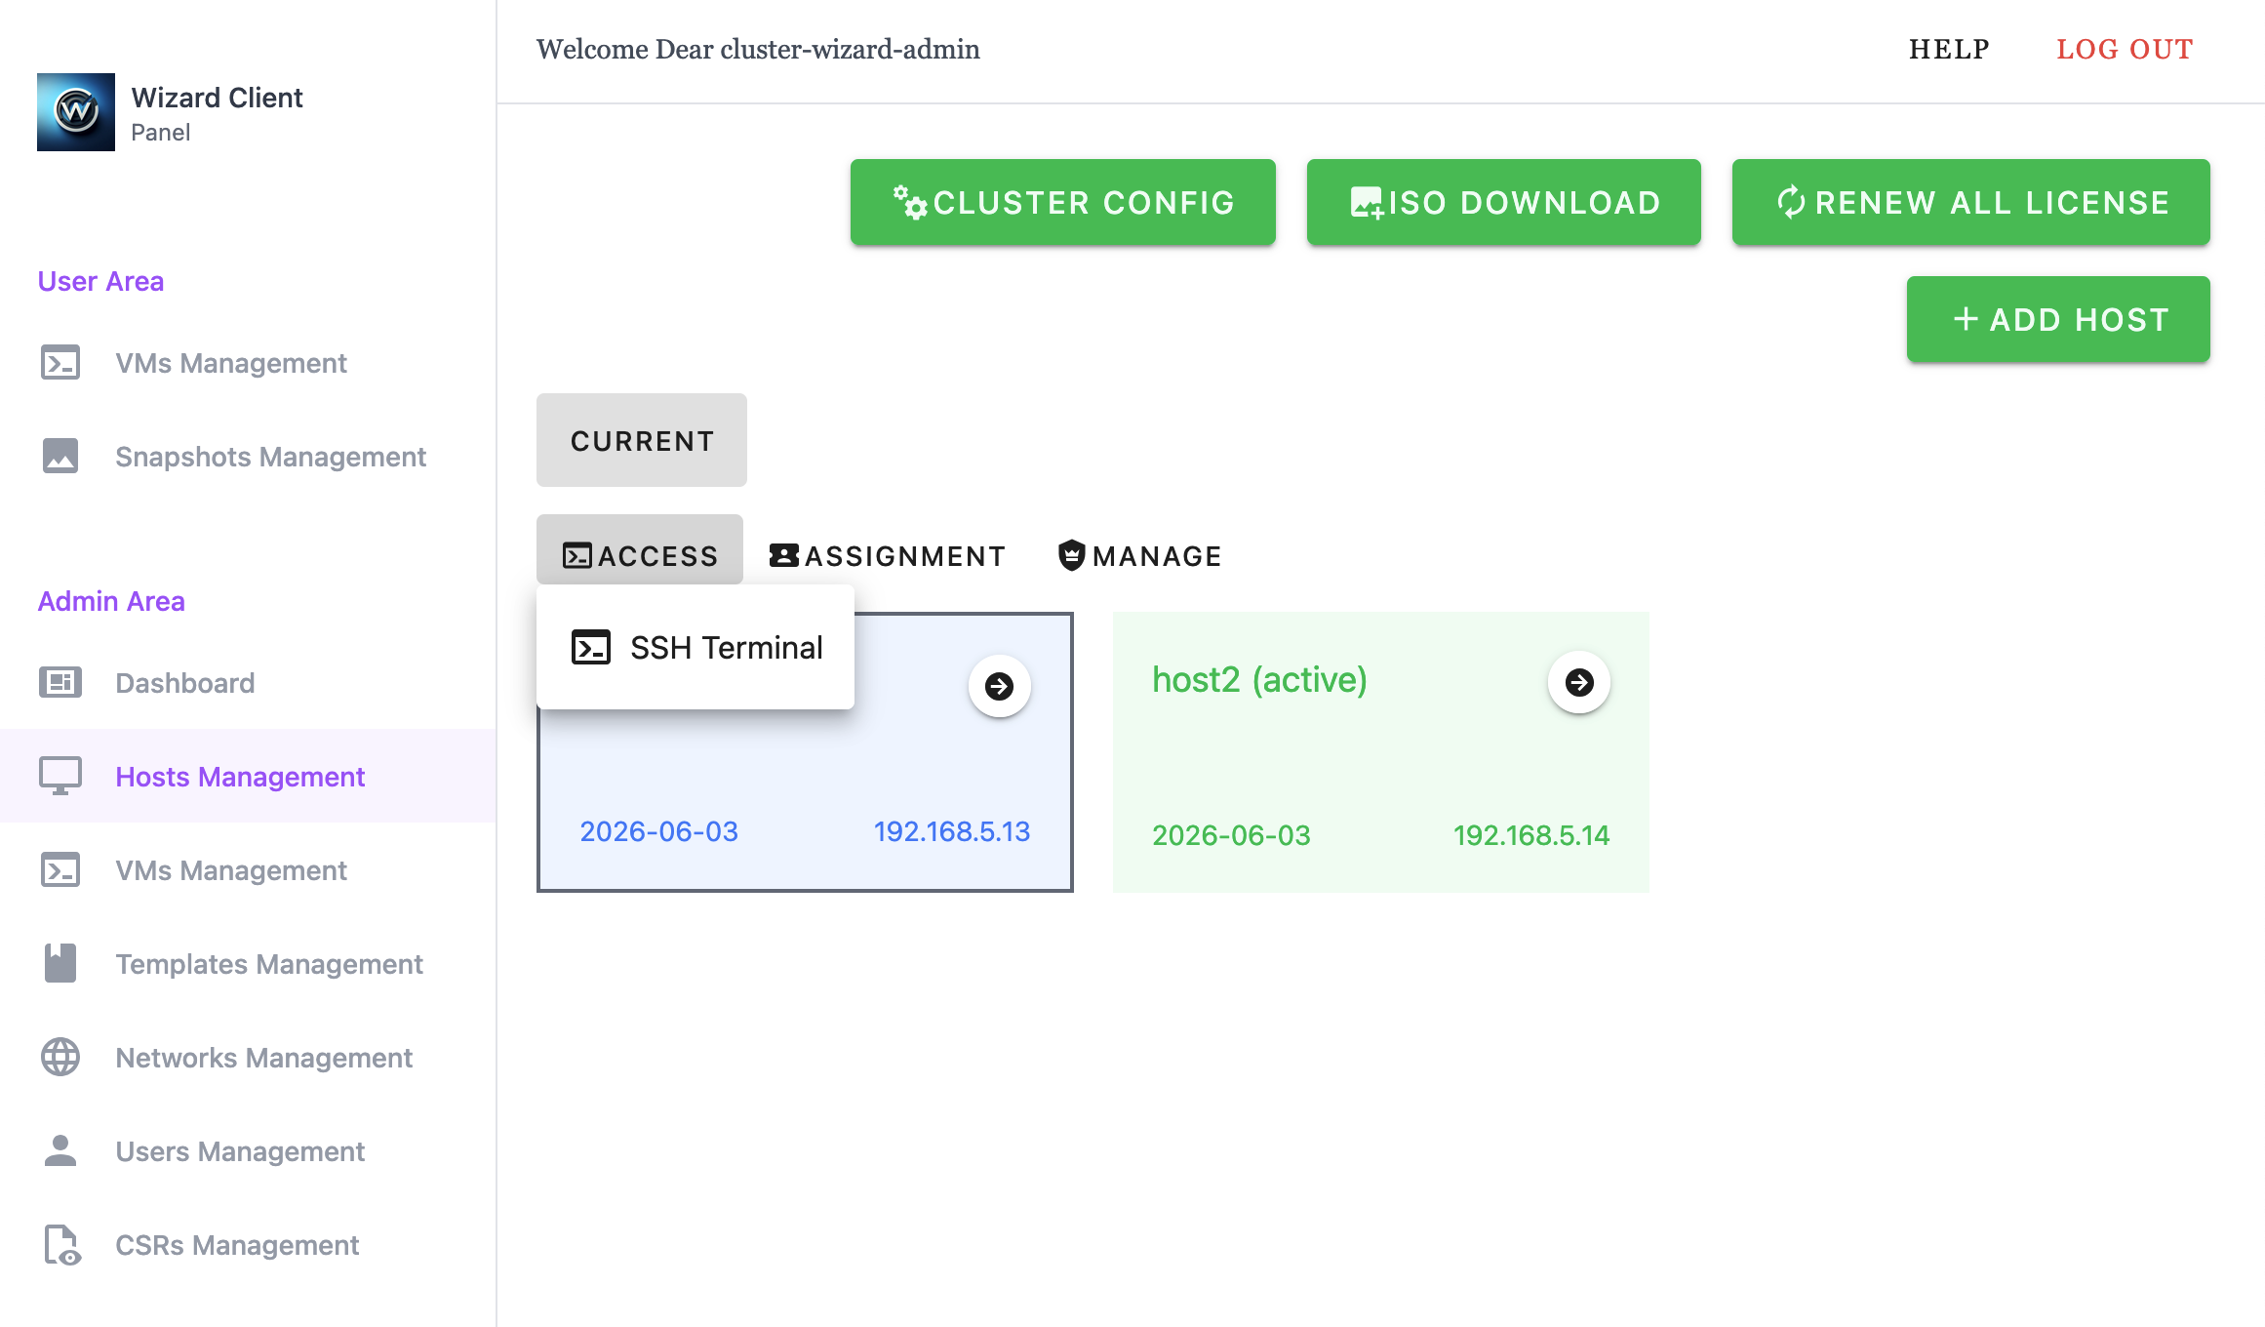This screenshot has height=1327, width=2265.
Task: Click the CSRs Management document icon
Action: tap(60, 1244)
